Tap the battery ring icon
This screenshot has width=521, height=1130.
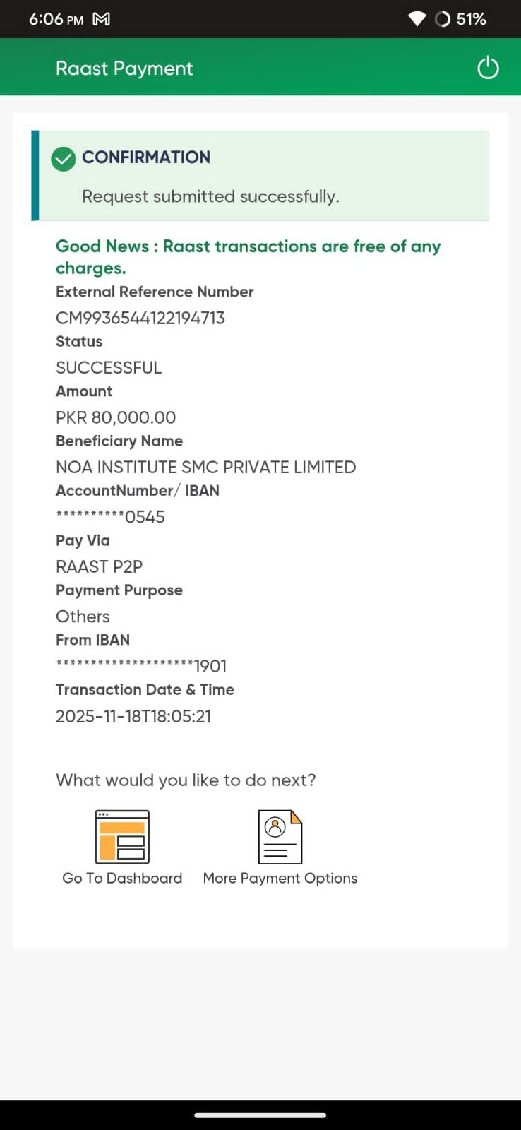(x=443, y=19)
